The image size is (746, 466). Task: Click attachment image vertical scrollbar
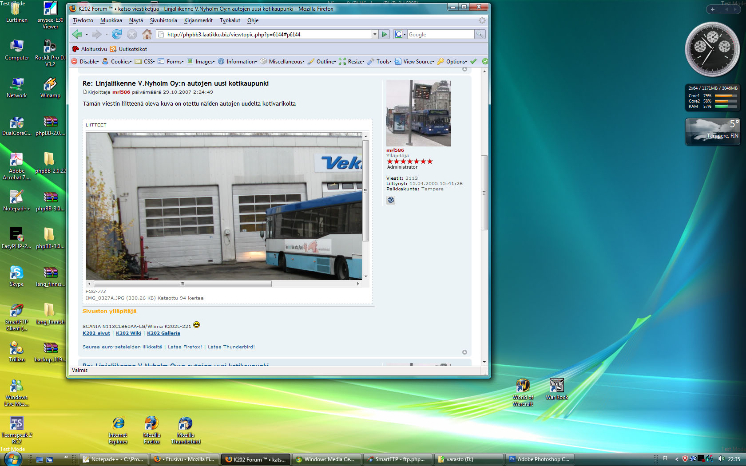366,191
